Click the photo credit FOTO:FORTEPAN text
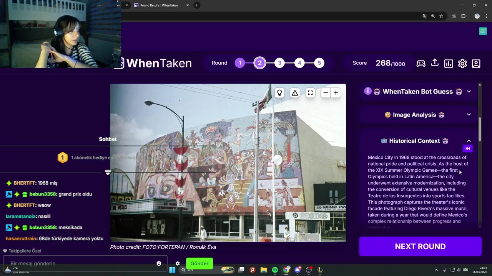The image size is (492, 276). (163, 247)
